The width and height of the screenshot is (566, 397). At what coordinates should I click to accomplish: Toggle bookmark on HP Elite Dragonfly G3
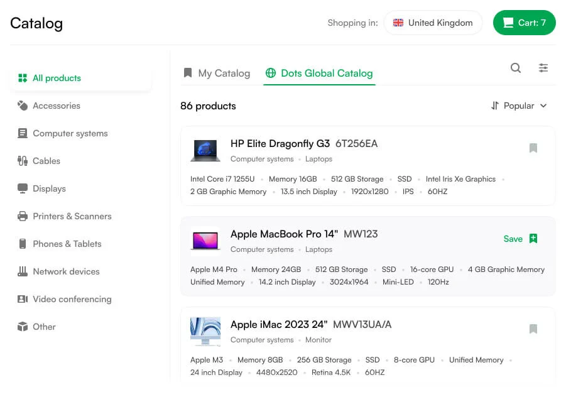point(533,148)
